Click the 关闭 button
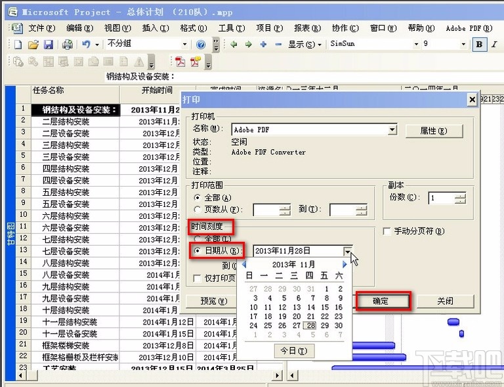The width and height of the screenshot is (504, 387). [445, 302]
